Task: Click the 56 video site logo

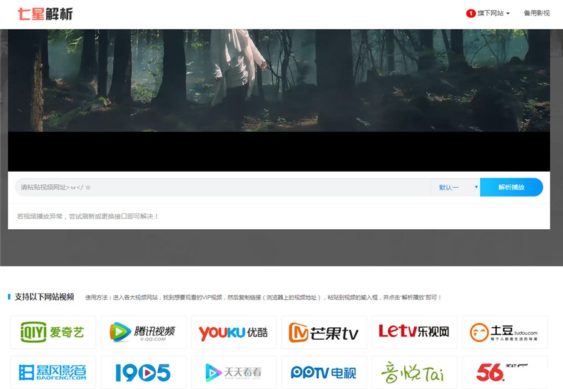Action: coord(504,373)
